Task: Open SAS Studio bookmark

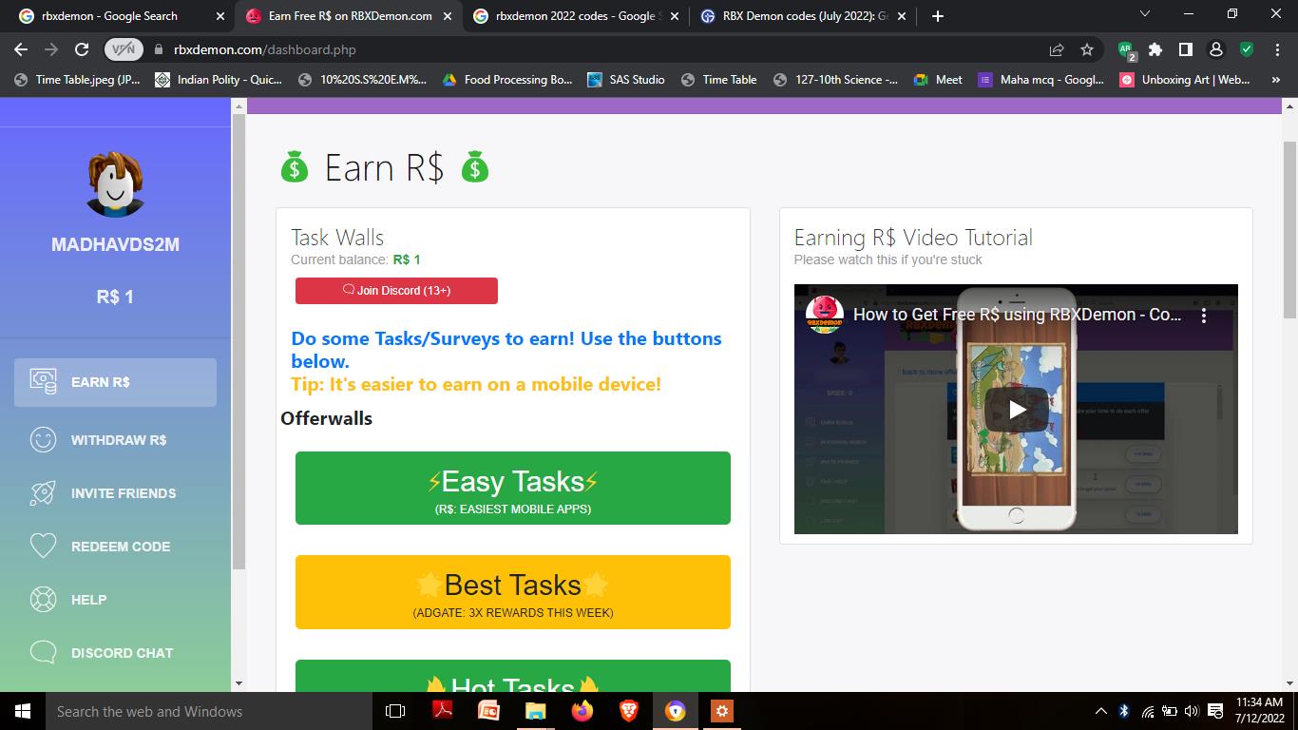Action: pyautogui.click(x=626, y=80)
